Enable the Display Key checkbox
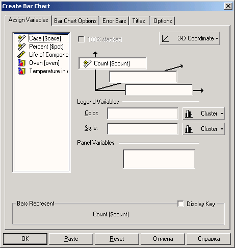Screen dimensions: 235x248 (x=180, y=204)
